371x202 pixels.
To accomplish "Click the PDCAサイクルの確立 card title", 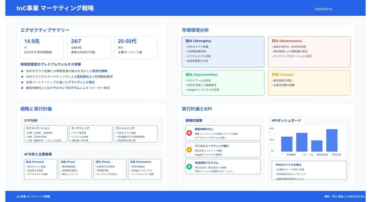I will [x=288, y=165].
